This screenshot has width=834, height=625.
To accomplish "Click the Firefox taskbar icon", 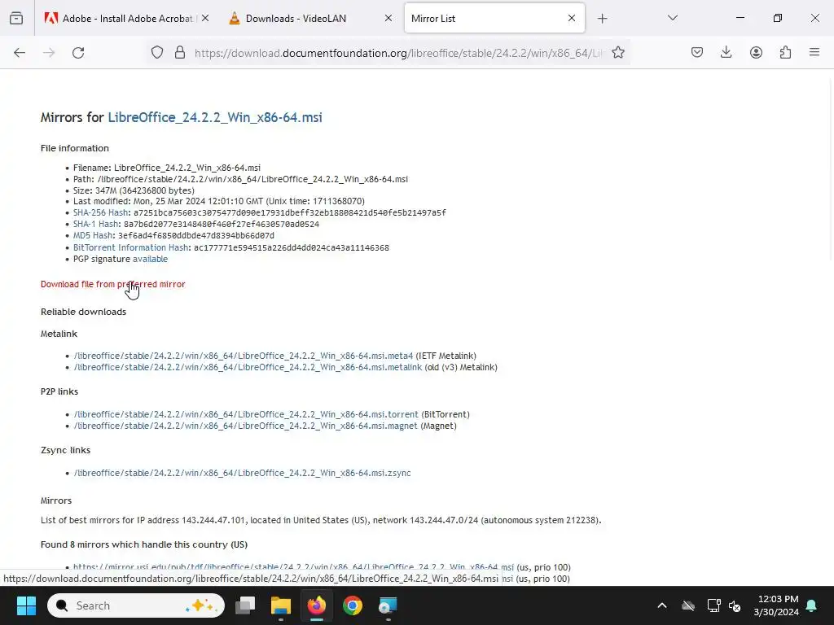I will tap(317, 605).
